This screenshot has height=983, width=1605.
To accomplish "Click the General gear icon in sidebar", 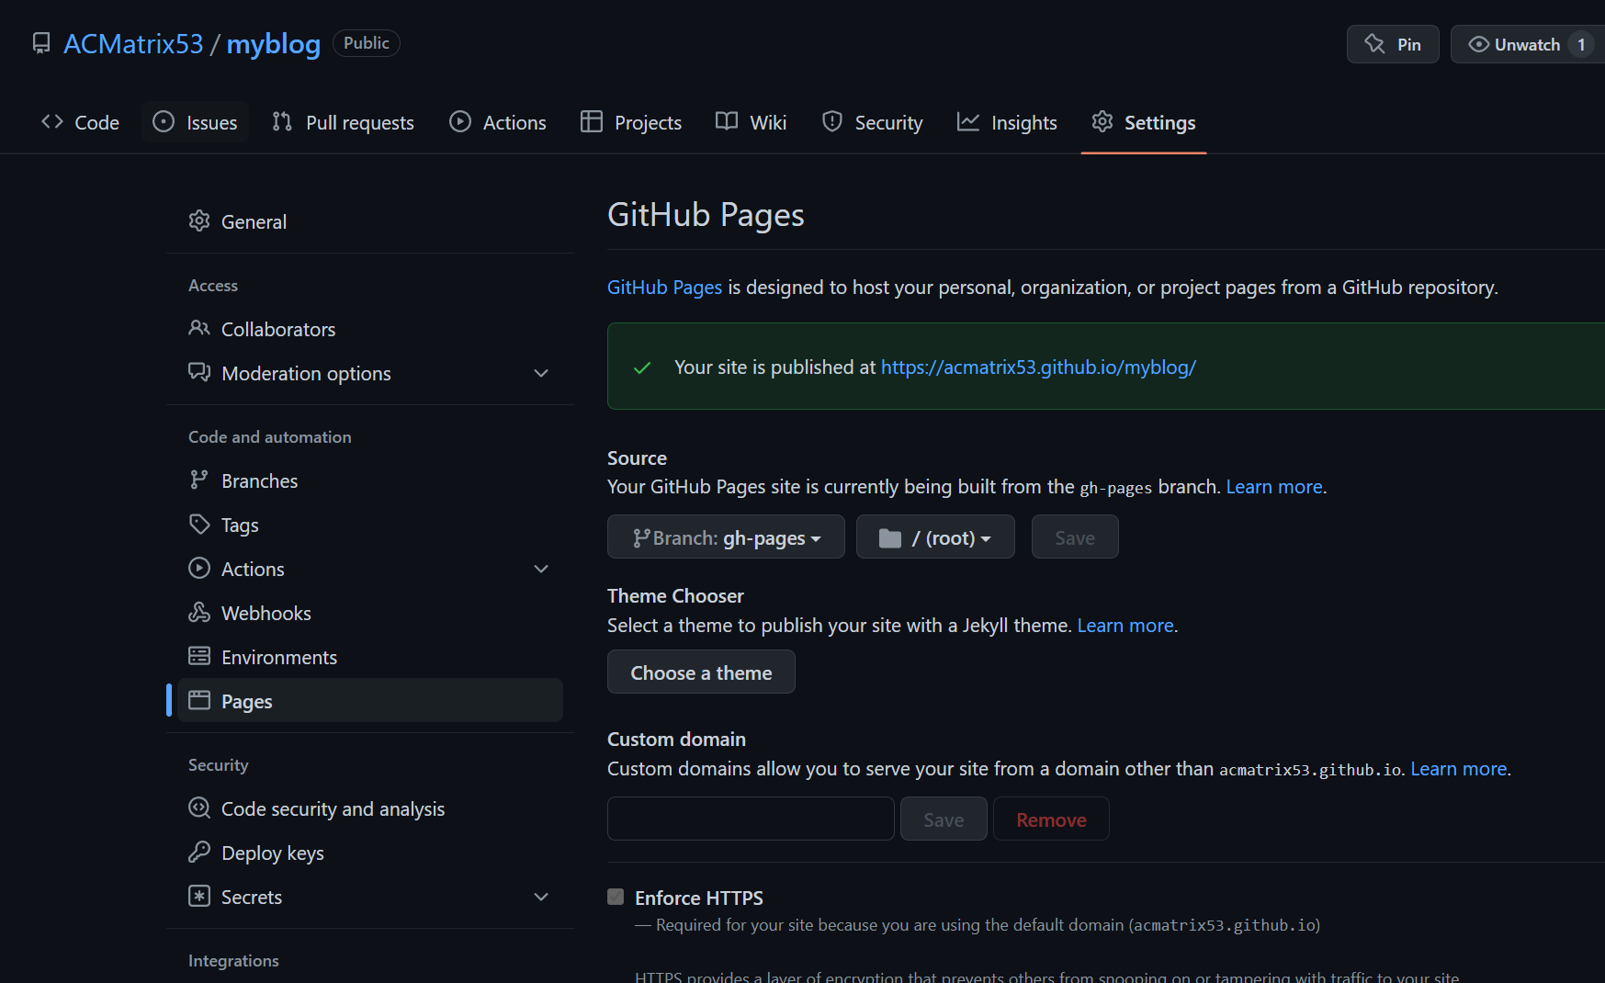I will pos(199,221).
